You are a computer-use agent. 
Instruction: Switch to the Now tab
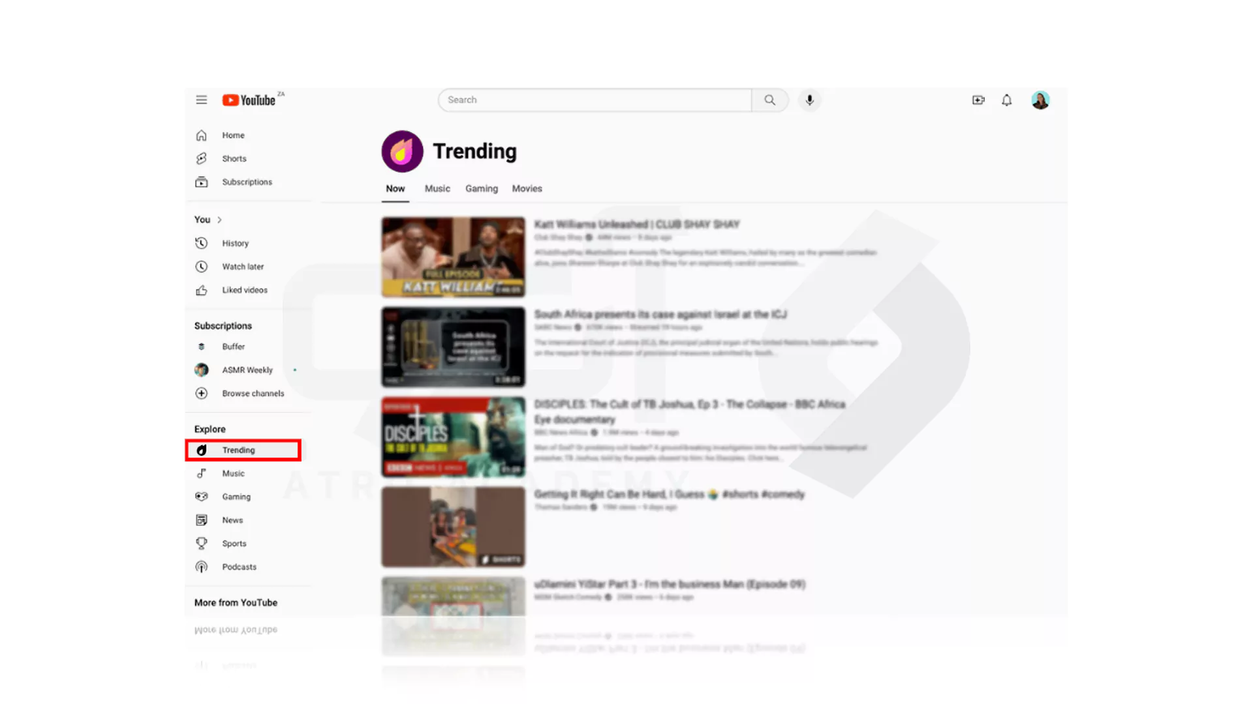(x=395, y=188)
